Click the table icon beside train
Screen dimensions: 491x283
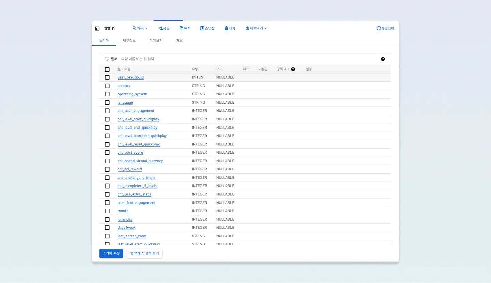pyautogui.click(x=97, y=28)
